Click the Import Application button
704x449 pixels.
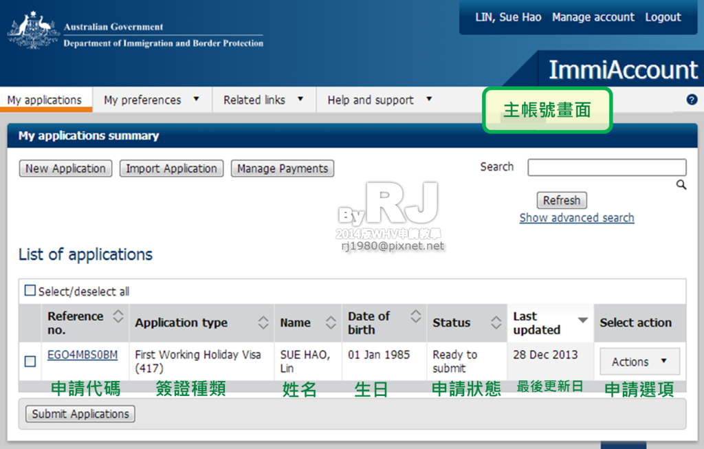(171, 168)
